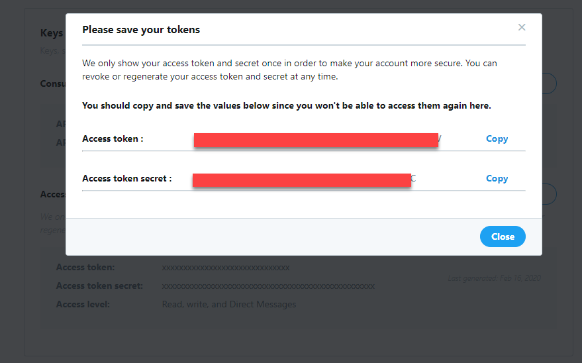
Task: Copy the Access token secret value
Action: 497,179
